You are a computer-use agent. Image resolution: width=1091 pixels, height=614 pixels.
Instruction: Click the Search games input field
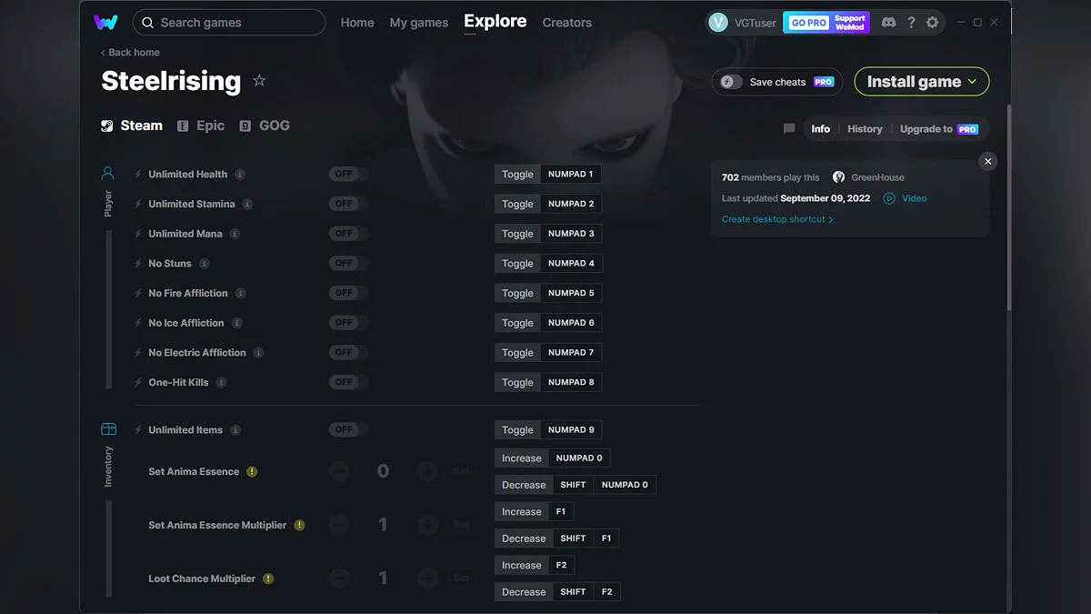tap(229, 22)
